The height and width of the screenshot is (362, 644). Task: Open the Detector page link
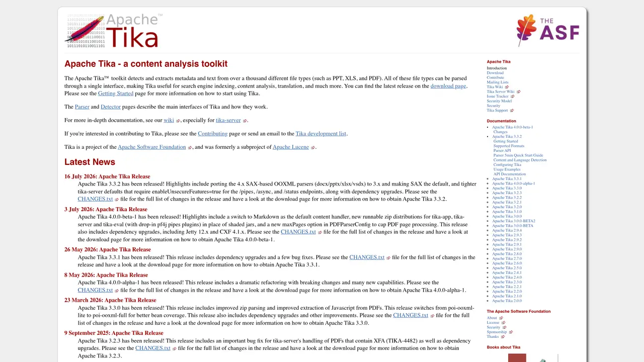tap(111, 107)
